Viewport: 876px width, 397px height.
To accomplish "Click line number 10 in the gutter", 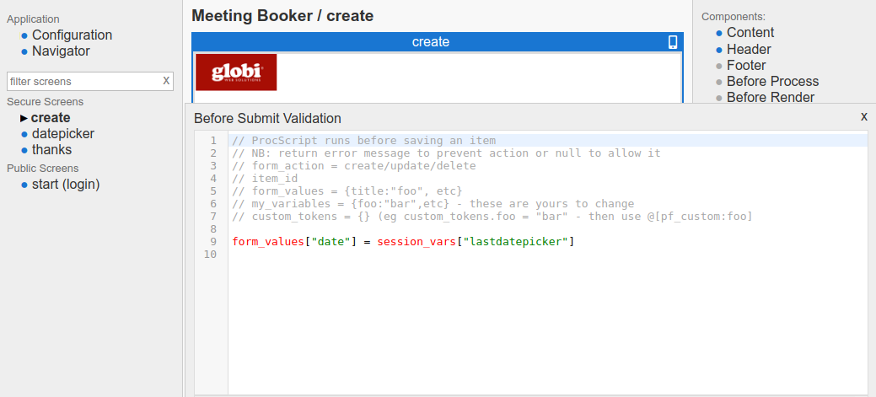I will click(x=211, y=255).
